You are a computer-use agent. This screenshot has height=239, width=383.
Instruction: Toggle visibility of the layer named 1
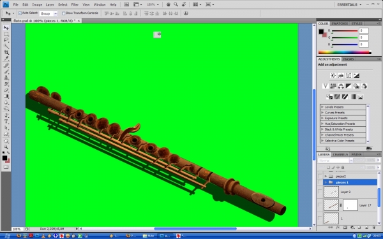coord(320,218)
